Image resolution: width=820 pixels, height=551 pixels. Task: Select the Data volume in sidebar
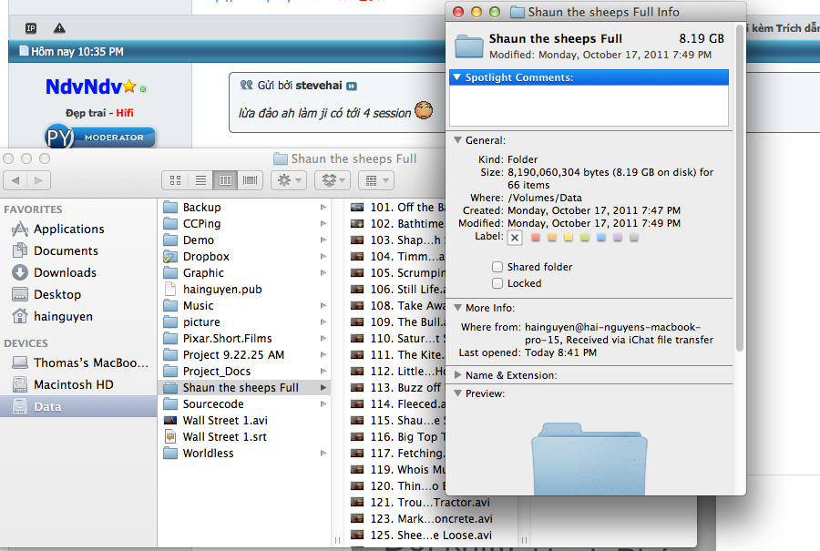click(x=78, y=406)
